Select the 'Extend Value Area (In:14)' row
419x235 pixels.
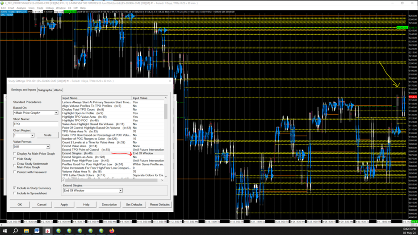(x=113, y=146)
